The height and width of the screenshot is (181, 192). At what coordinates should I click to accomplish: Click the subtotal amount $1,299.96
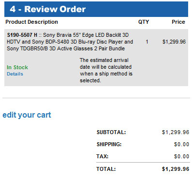176,132
